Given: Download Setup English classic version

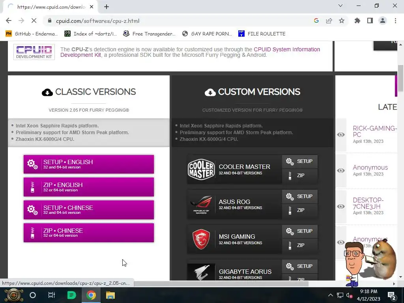Looking at the screenshot, I should coord(89,164).
